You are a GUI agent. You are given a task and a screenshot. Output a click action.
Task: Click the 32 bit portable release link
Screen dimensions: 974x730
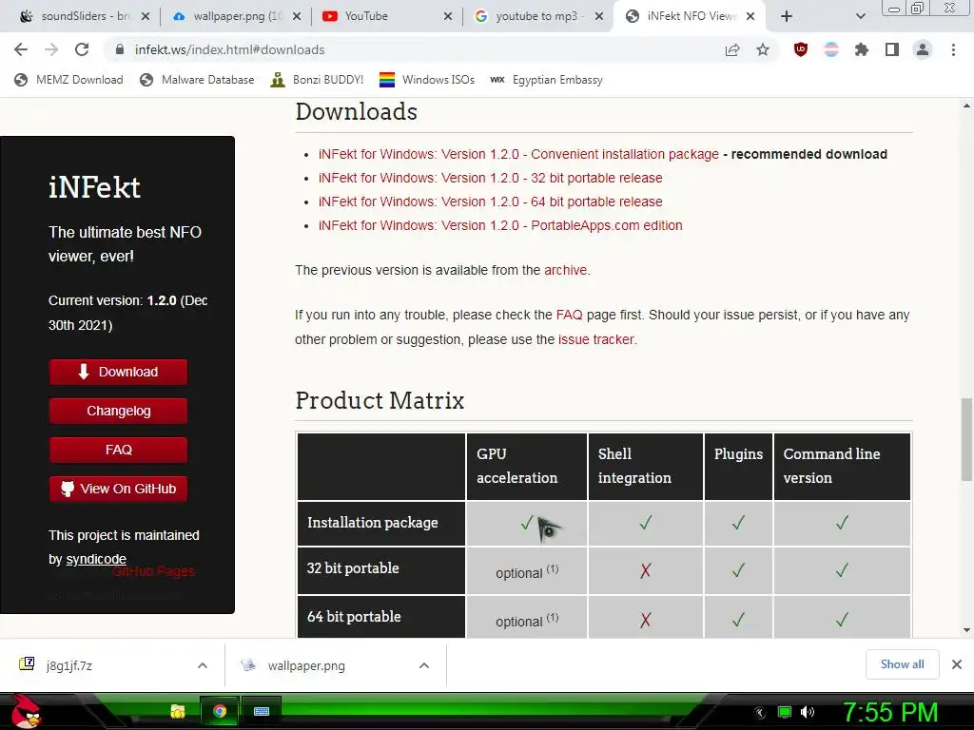click(490, 178)
